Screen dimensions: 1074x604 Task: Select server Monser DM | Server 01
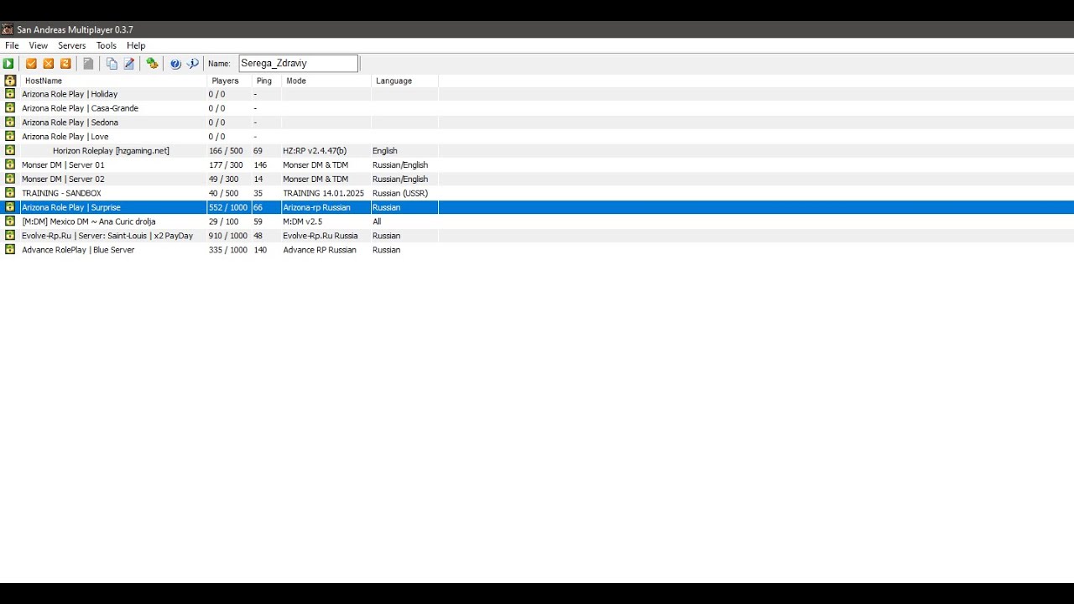(63, 165)
